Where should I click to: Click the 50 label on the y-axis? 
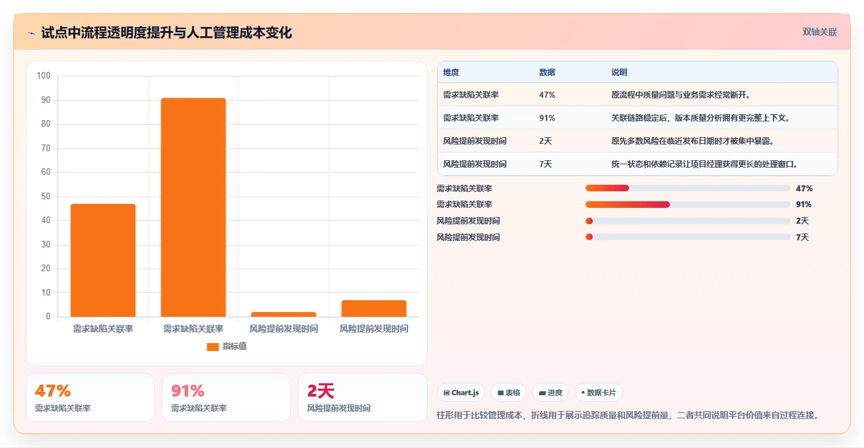click(46, 197)
